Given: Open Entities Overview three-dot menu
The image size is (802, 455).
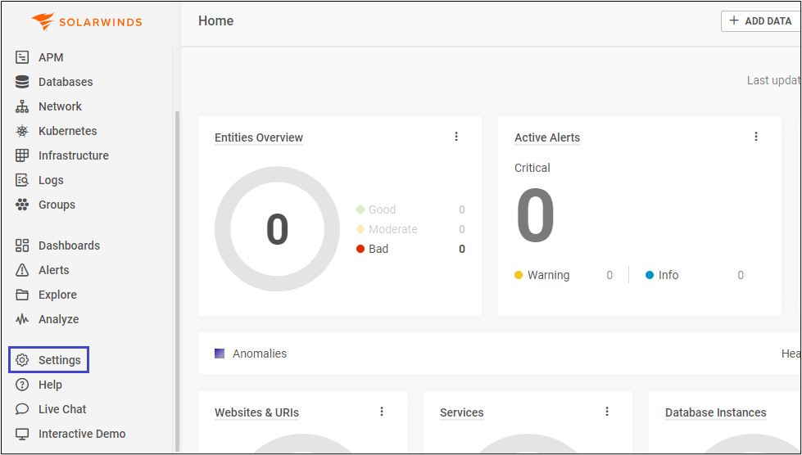Looking at the screenshot, I should point(456,137).
